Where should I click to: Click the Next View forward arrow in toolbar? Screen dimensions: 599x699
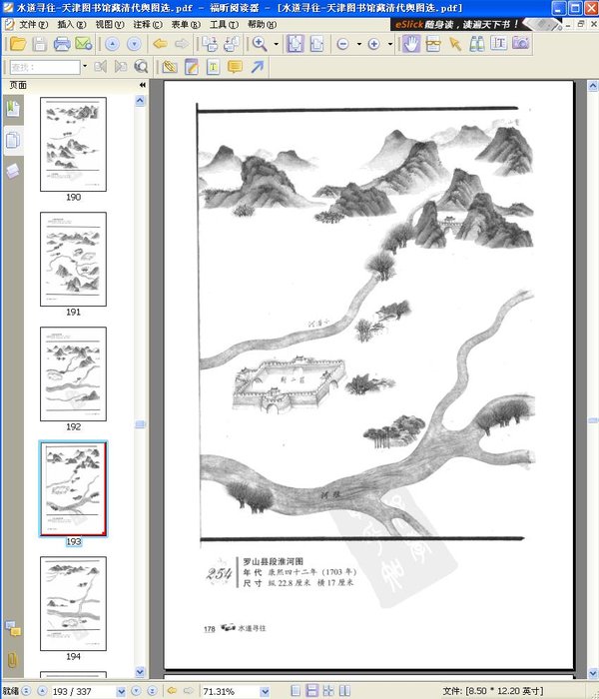point(182,44)
